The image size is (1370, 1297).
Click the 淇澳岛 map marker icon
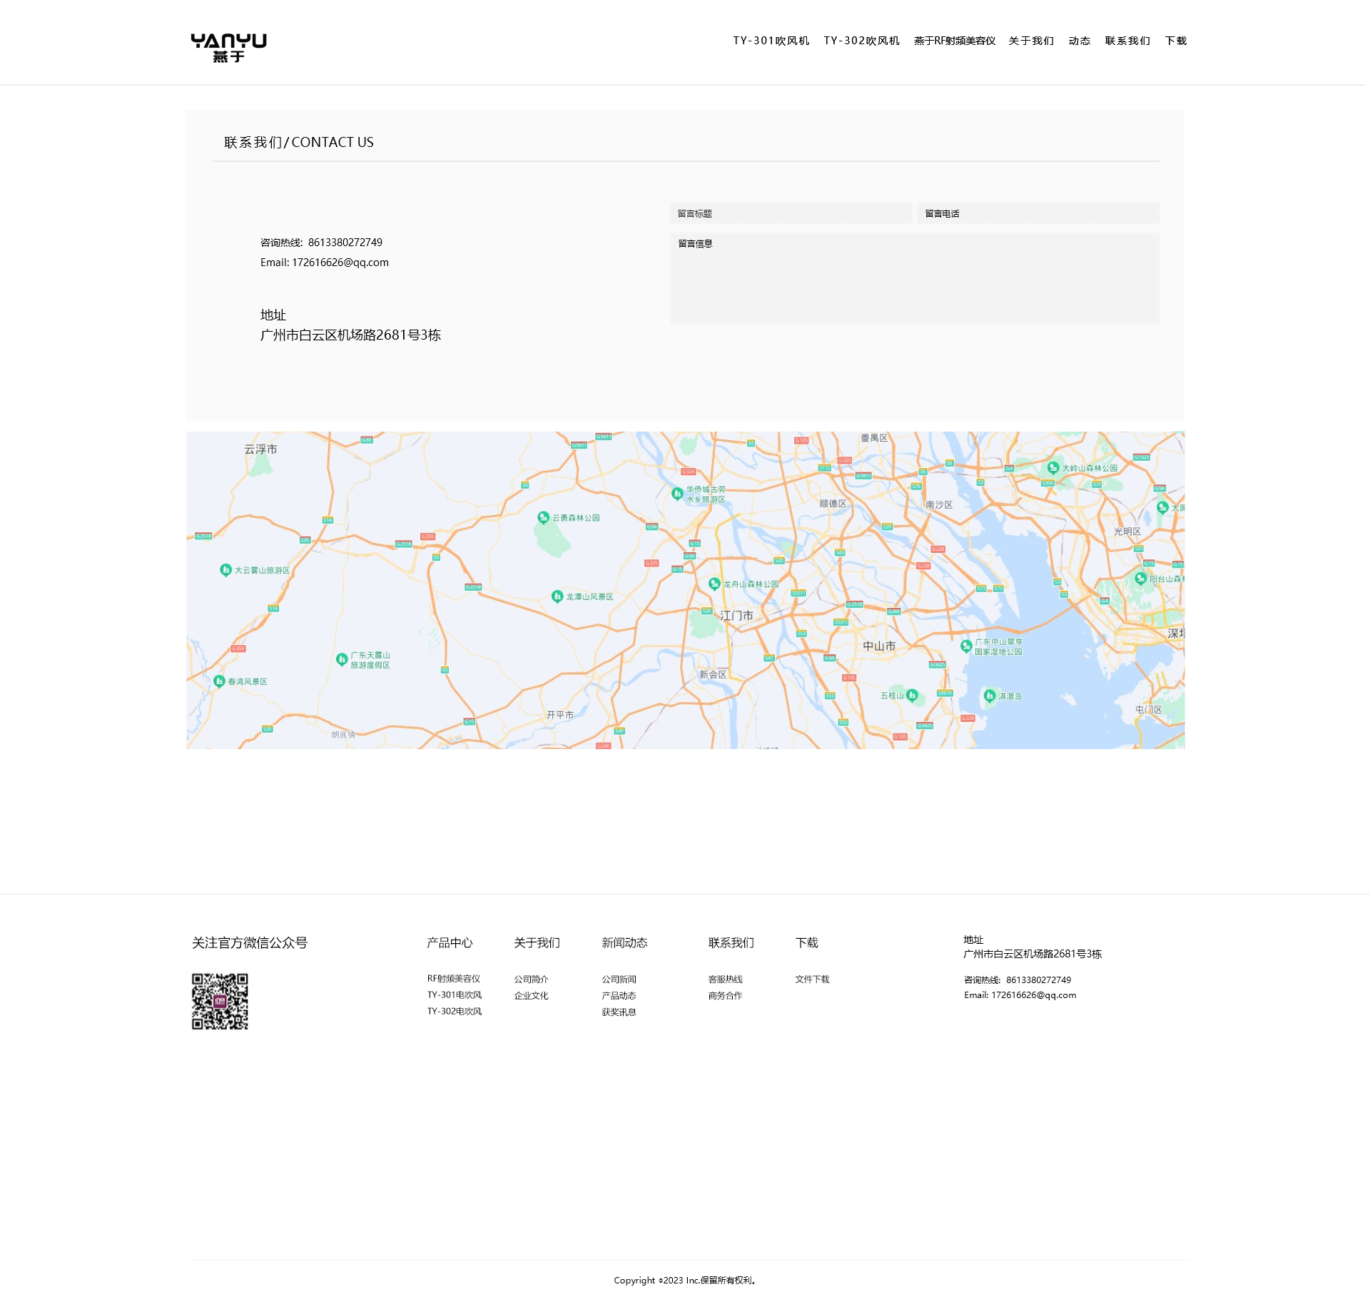pos(990,696)
